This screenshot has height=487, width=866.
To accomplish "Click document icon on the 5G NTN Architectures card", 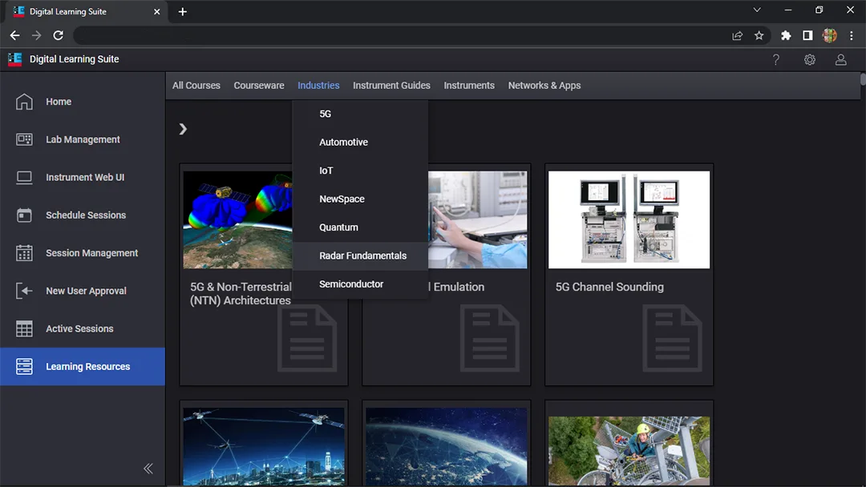I will (x=307, y=338).
